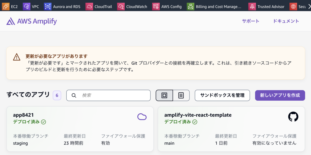Open the ドキュメント link
311x155 pixels.
pos(286,21)
